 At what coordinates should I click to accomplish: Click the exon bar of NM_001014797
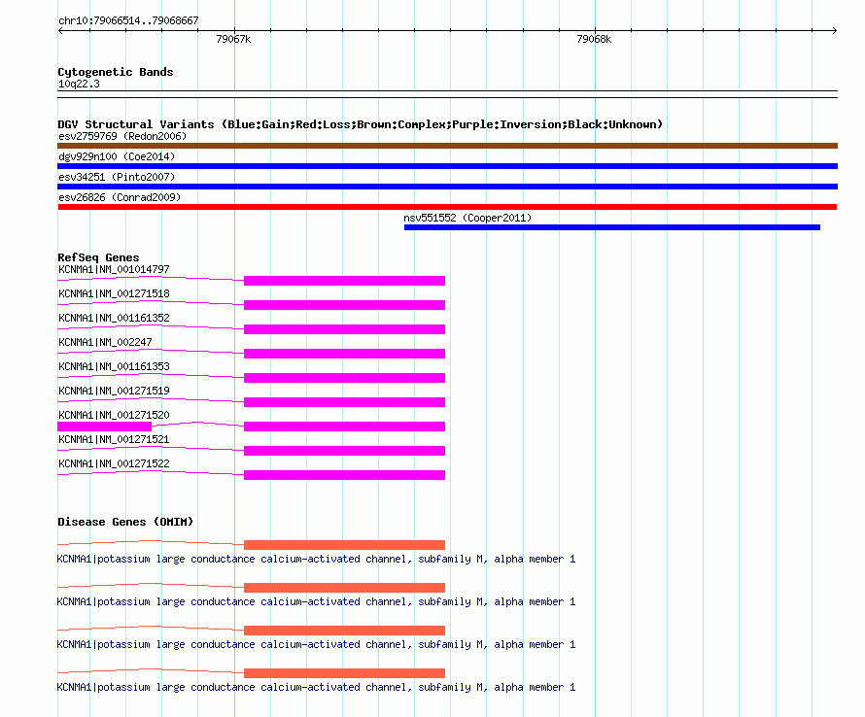[x=344, y=281]
